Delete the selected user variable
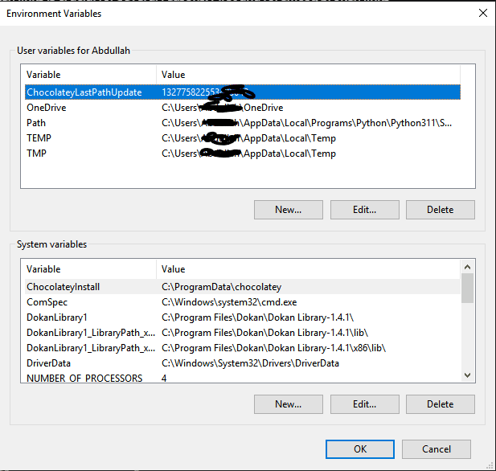Image resolution: width=496 pixels, height=471 pixels. [441, 210]
